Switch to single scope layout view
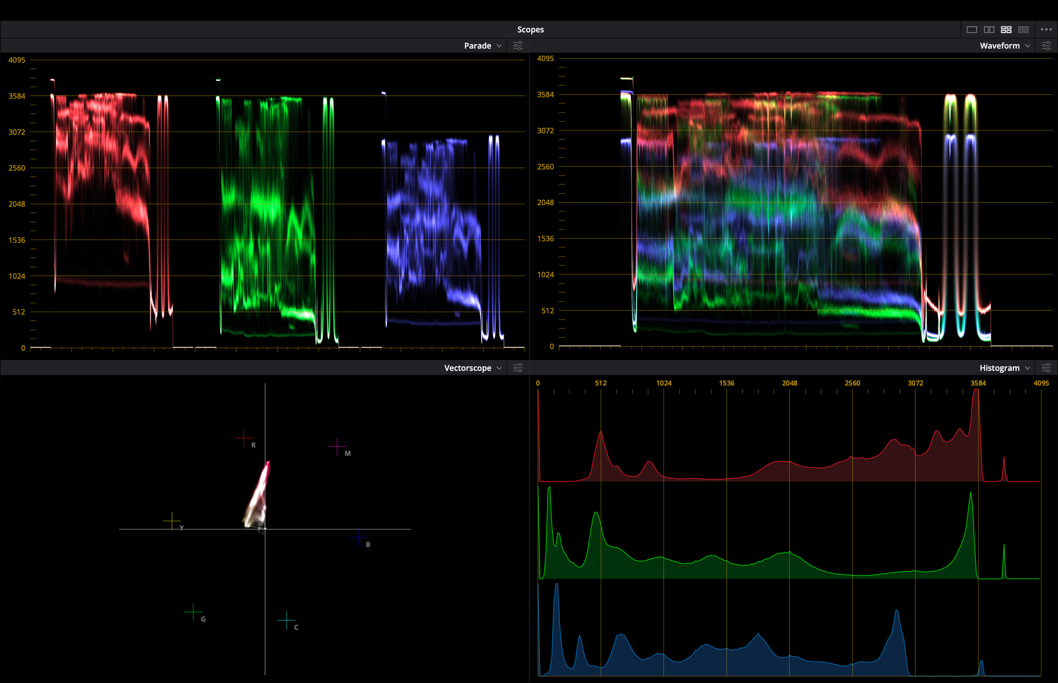Viewport: 1058px width, 683px height. pyautogui.click(x=971, y=30)
